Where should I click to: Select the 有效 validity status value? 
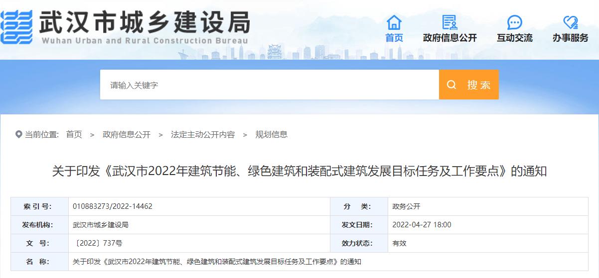click(399, 243)
